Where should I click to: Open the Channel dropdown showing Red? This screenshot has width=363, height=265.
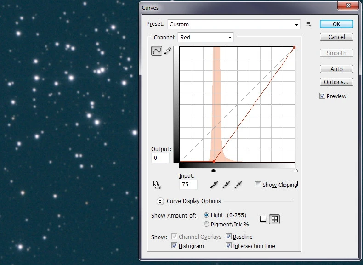(205, 38)
